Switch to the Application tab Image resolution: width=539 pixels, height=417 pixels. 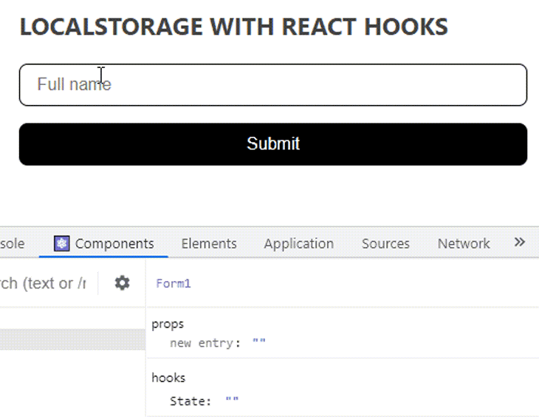click(x=298, y=243)
